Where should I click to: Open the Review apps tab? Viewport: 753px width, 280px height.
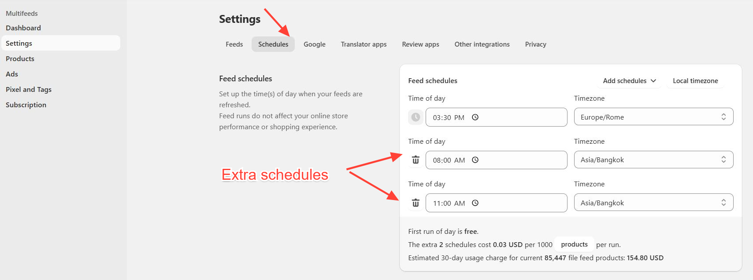[420, 44]
